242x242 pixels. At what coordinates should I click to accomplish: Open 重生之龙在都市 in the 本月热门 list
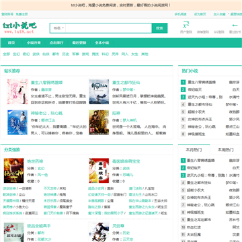pos(199,220)
